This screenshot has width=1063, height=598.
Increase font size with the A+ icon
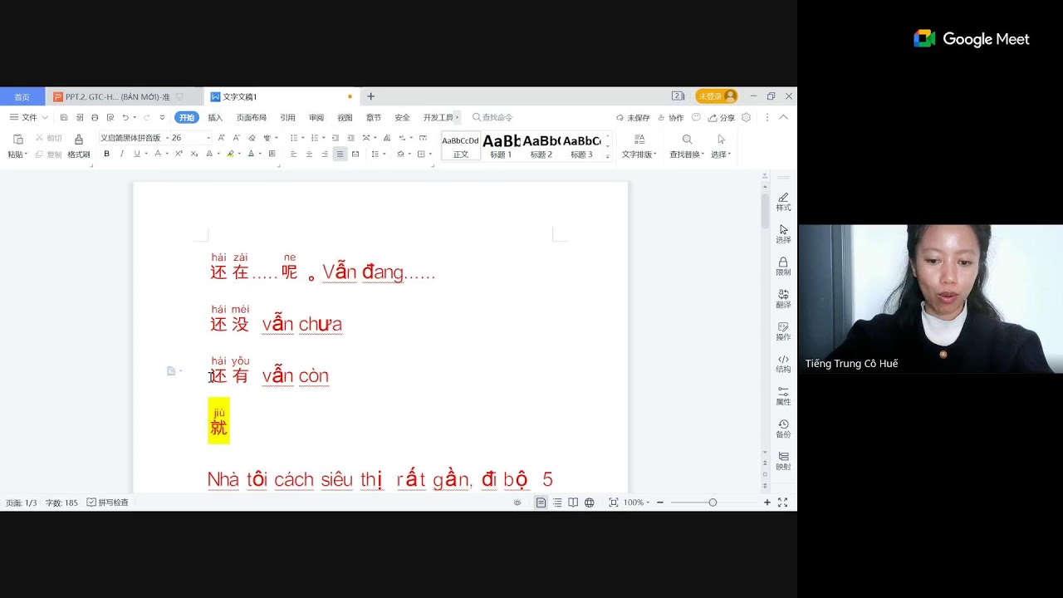coord(221,138)
